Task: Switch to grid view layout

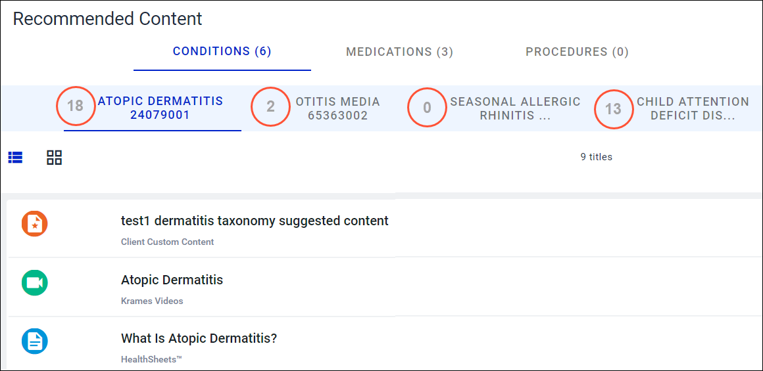Action: tap(54, 158)
